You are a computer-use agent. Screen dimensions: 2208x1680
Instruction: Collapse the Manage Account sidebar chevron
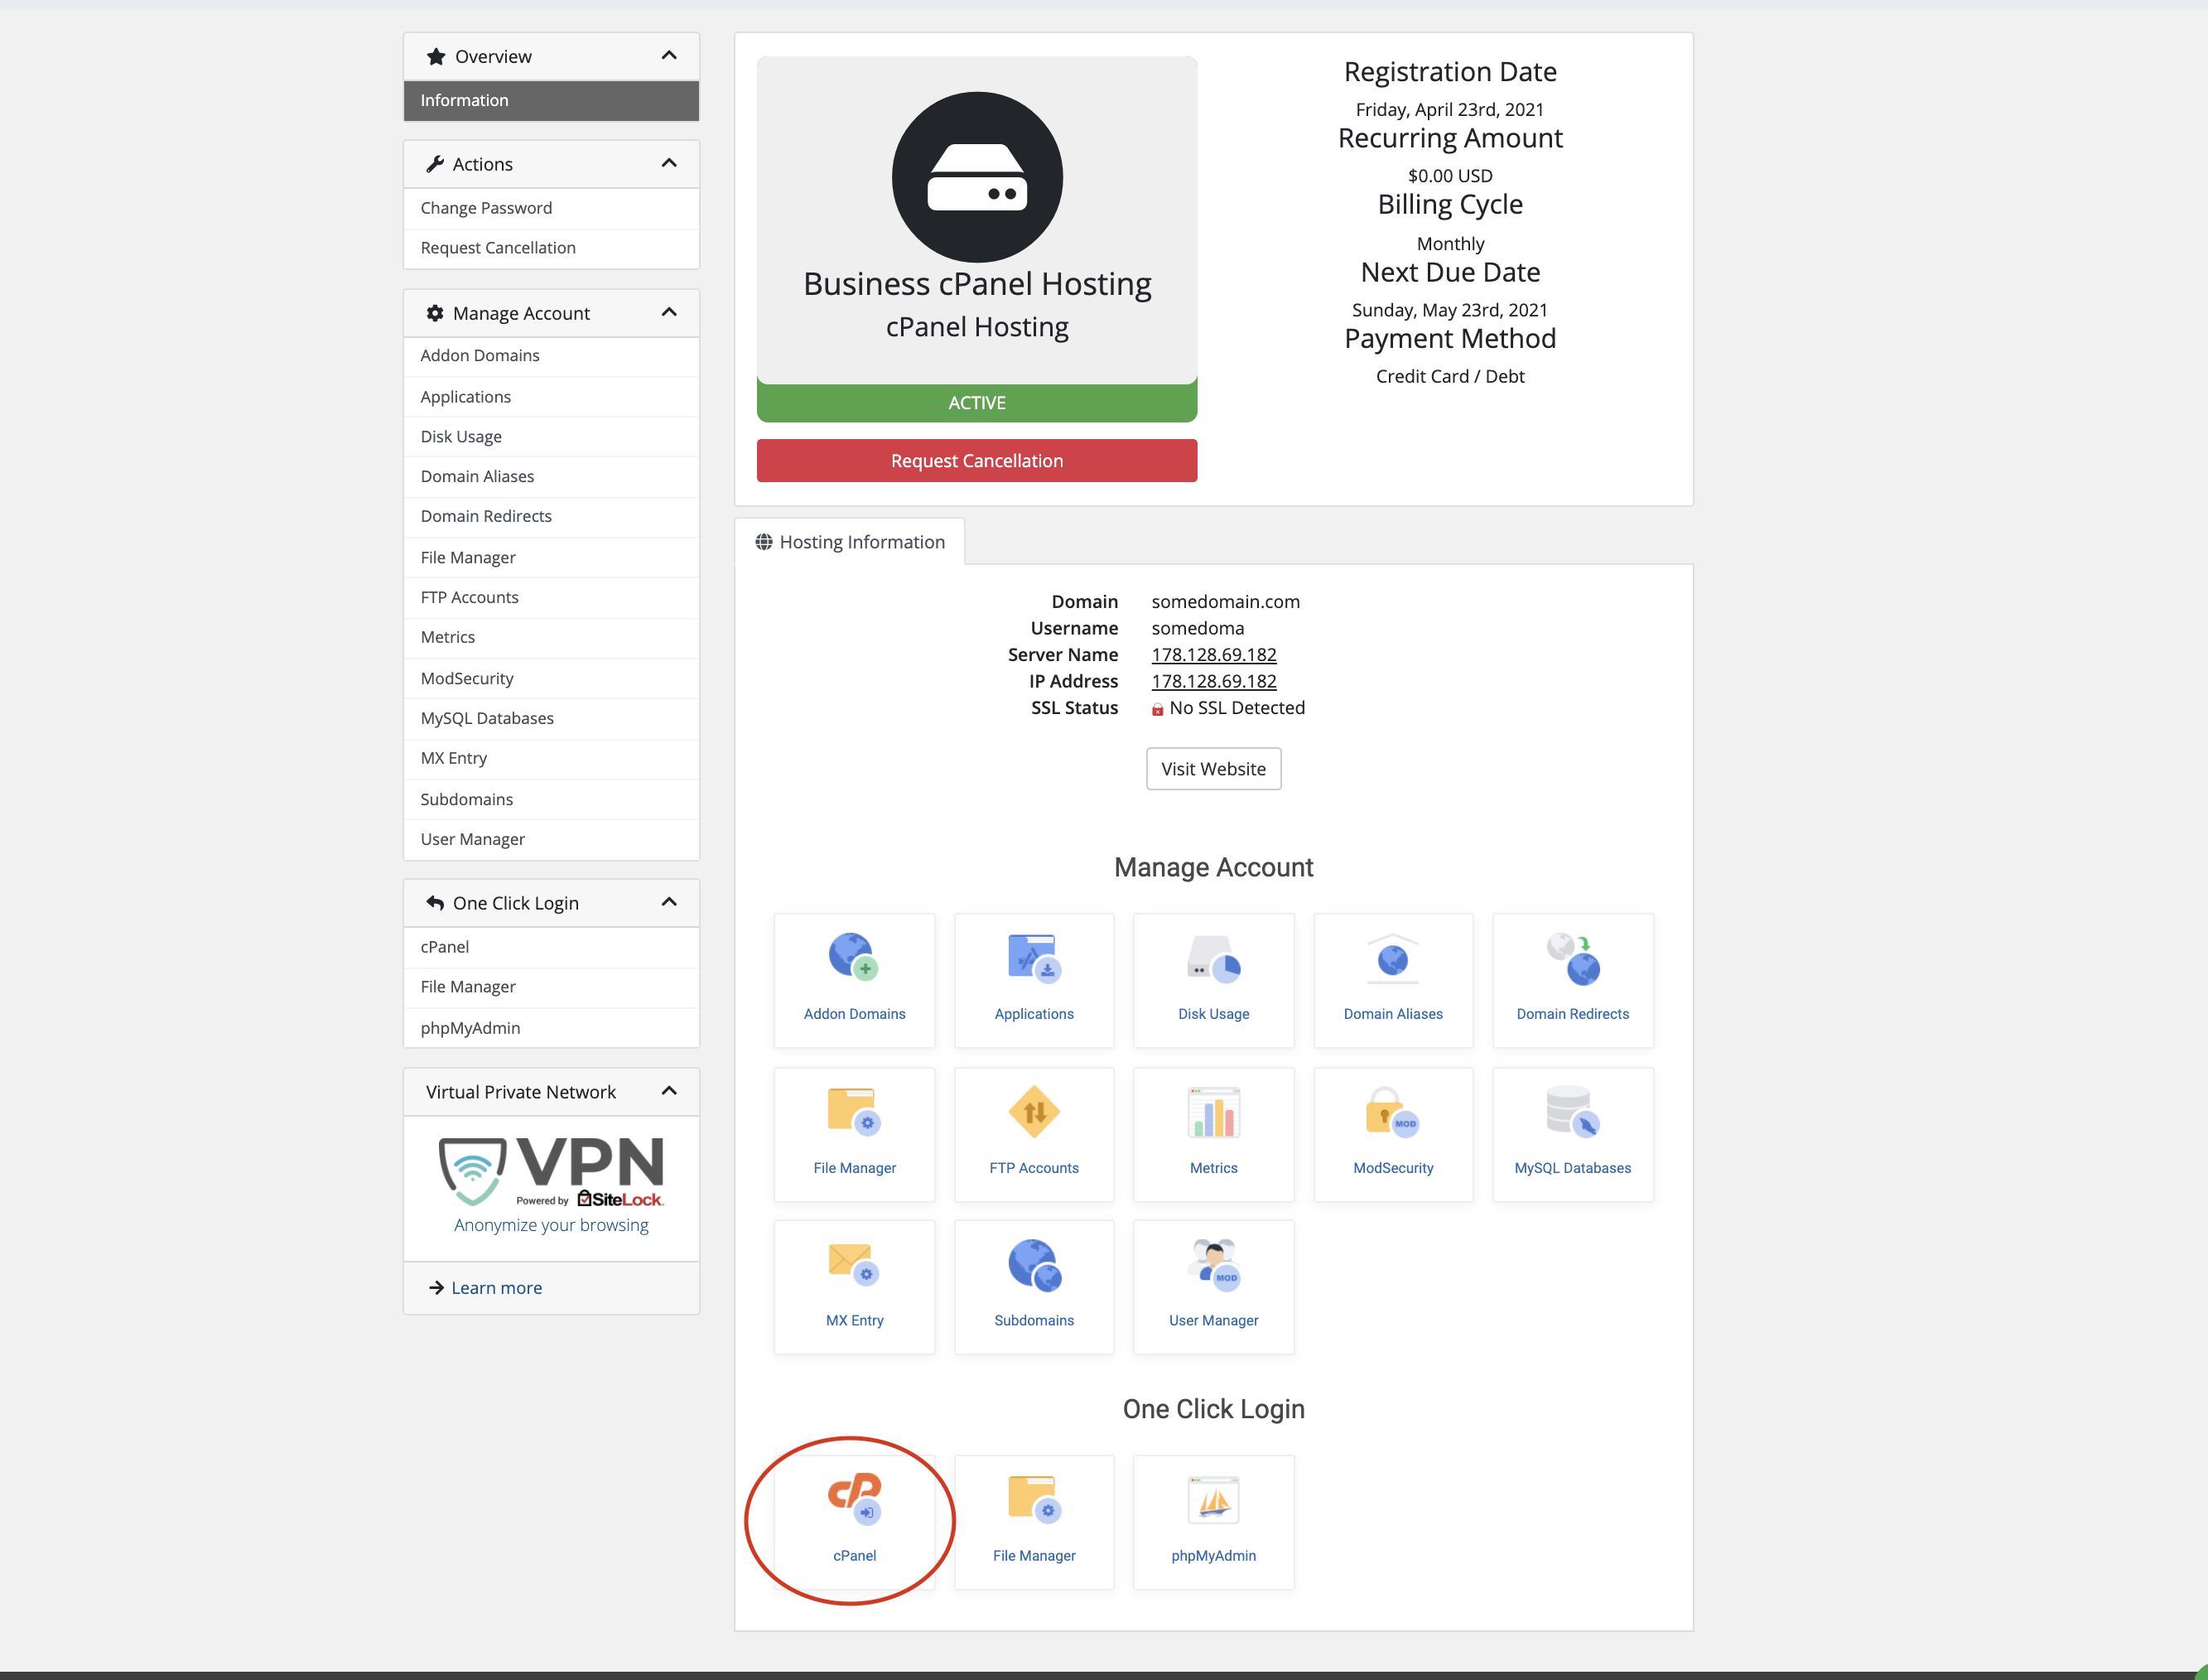668,312
